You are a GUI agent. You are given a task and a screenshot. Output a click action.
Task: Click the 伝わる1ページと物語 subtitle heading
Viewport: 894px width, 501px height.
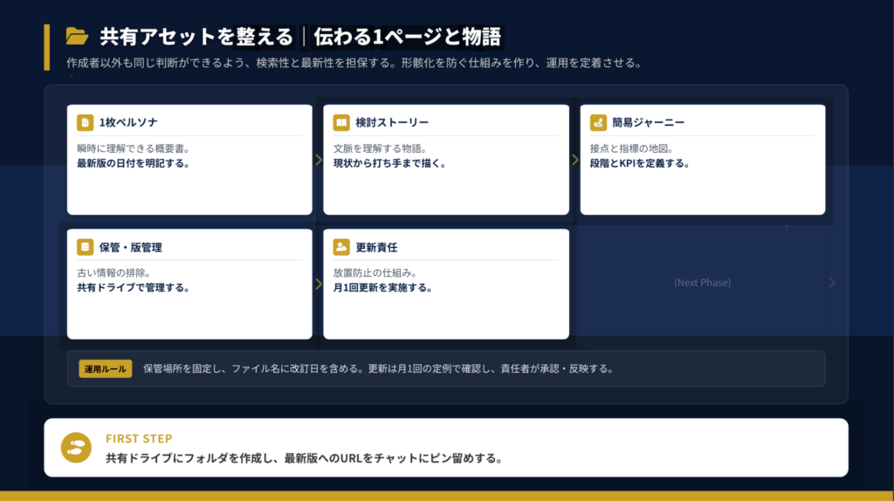(407, 37)
